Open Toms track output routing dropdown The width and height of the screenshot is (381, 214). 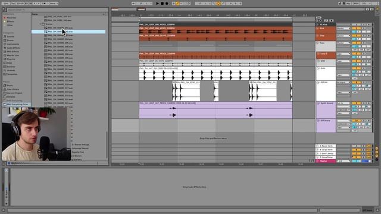(x=343, y=43)
